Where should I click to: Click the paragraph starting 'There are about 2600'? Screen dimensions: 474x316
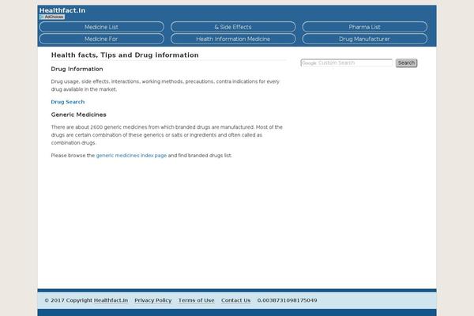(167, 135)
